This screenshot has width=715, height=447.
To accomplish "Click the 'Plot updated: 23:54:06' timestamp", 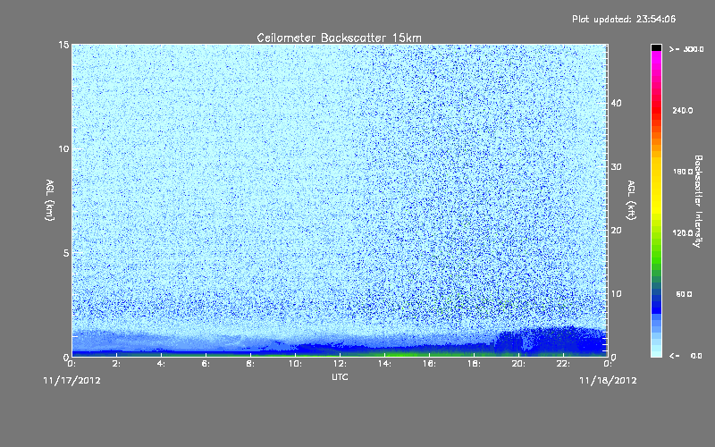I will coord(624,19).
